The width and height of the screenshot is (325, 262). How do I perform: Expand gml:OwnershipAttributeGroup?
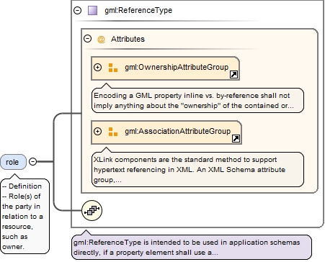[97, 67]
